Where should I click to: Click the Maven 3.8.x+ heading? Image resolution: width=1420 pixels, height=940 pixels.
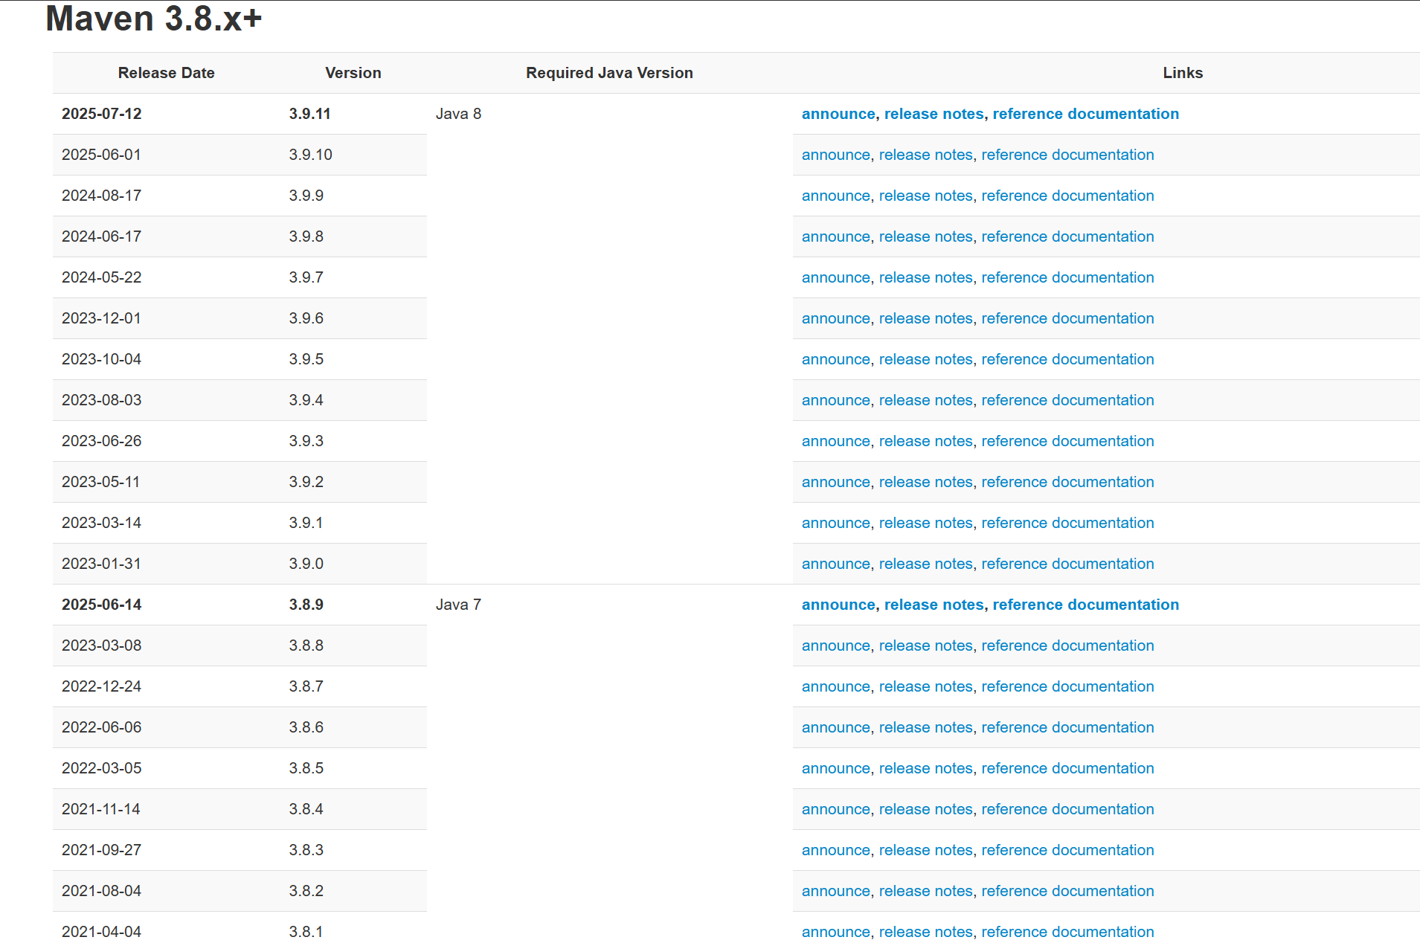154,19
